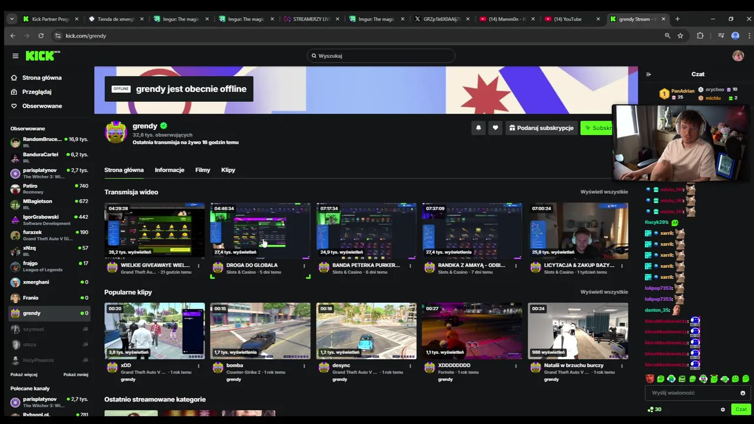Click the green Subskrybuj button

597,128
